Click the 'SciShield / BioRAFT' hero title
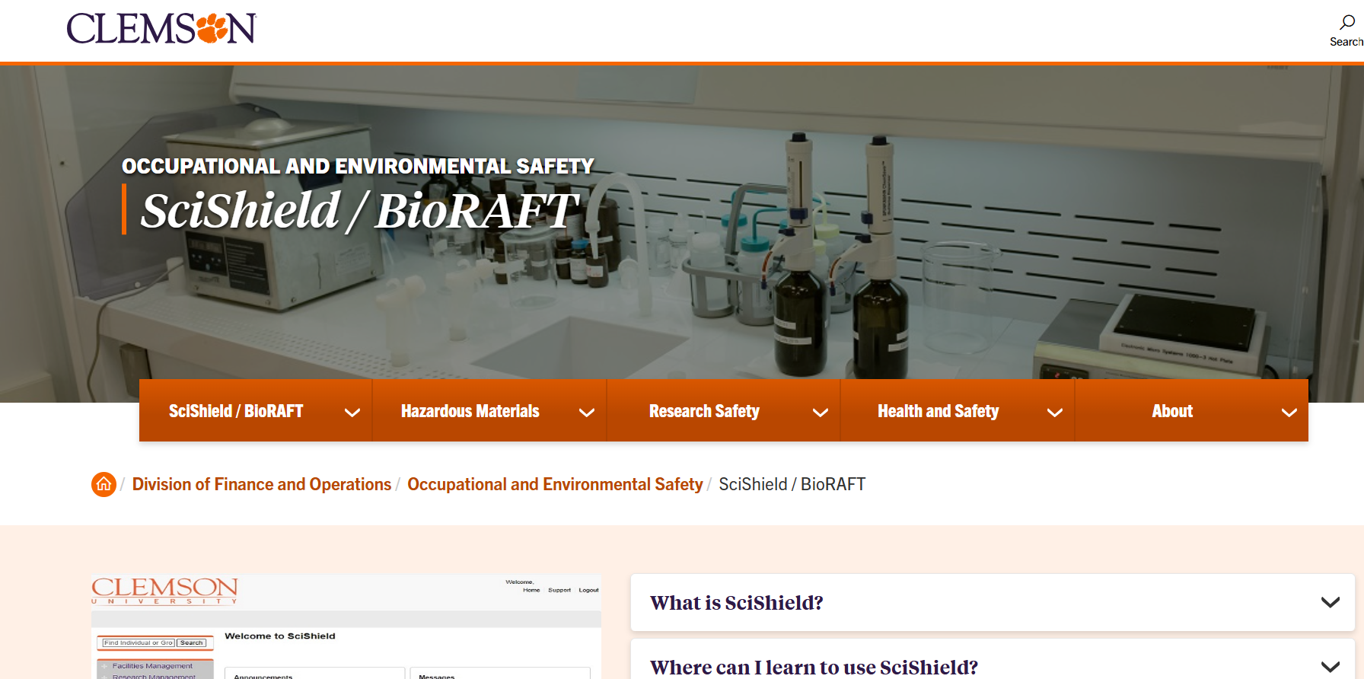This screenshot has width=1364, height=679. [360, 210]
